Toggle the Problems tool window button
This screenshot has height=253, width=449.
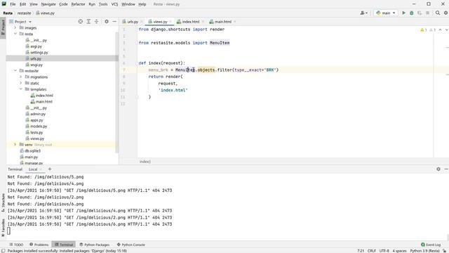pyautogui.click(x=39, y=245)
